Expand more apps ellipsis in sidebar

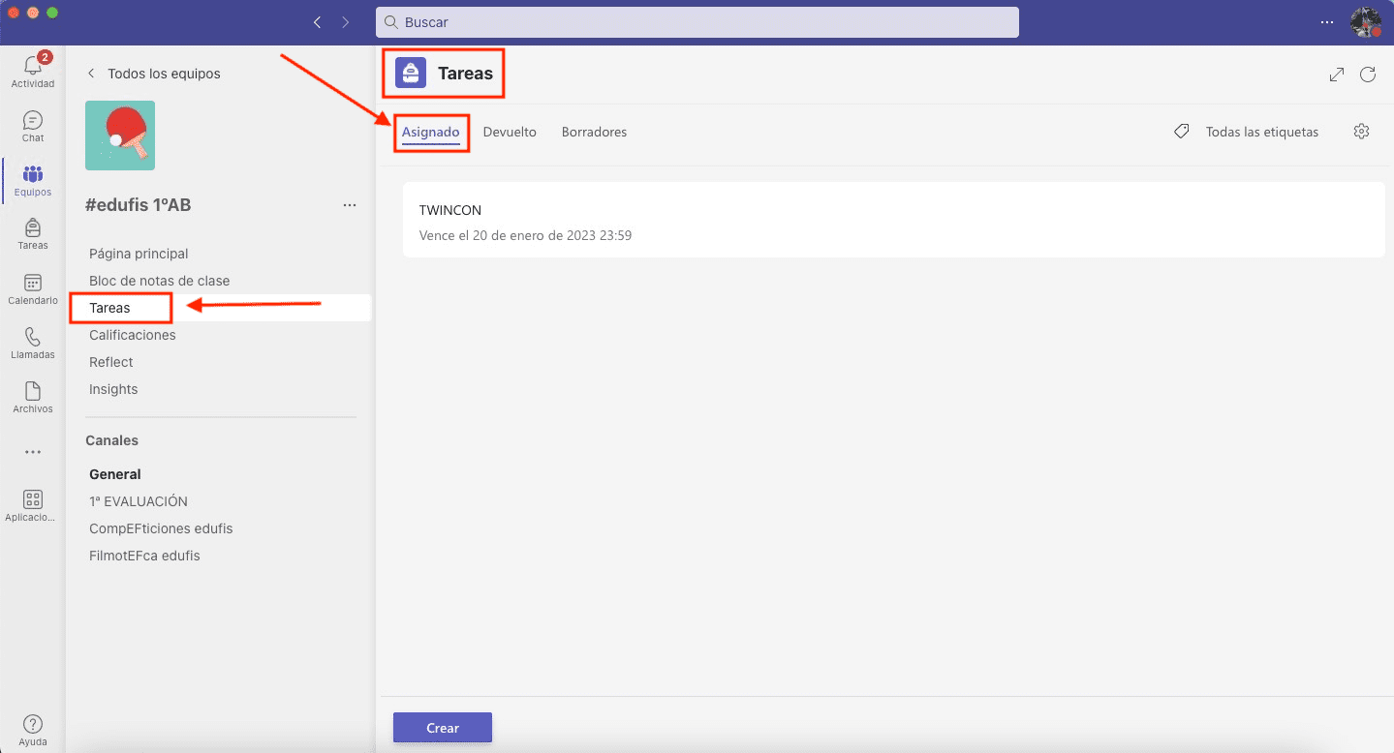pos(33,452)
